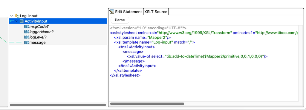This screenshot has height=110, width=306.
Task: Select the logLevel? tree row
Action: click(58, 37)
